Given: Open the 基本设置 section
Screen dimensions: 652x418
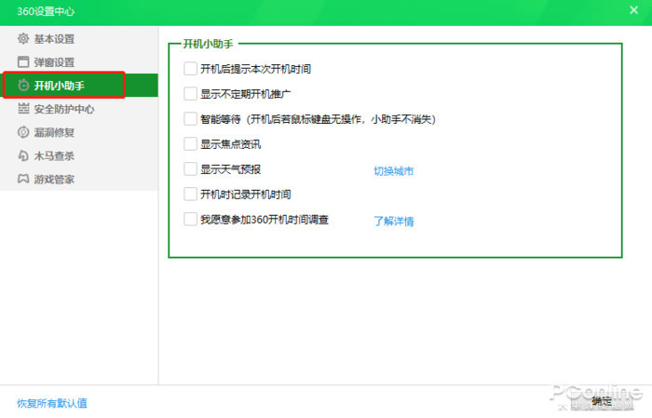Looking at the screenshot, I should (79, 39).
